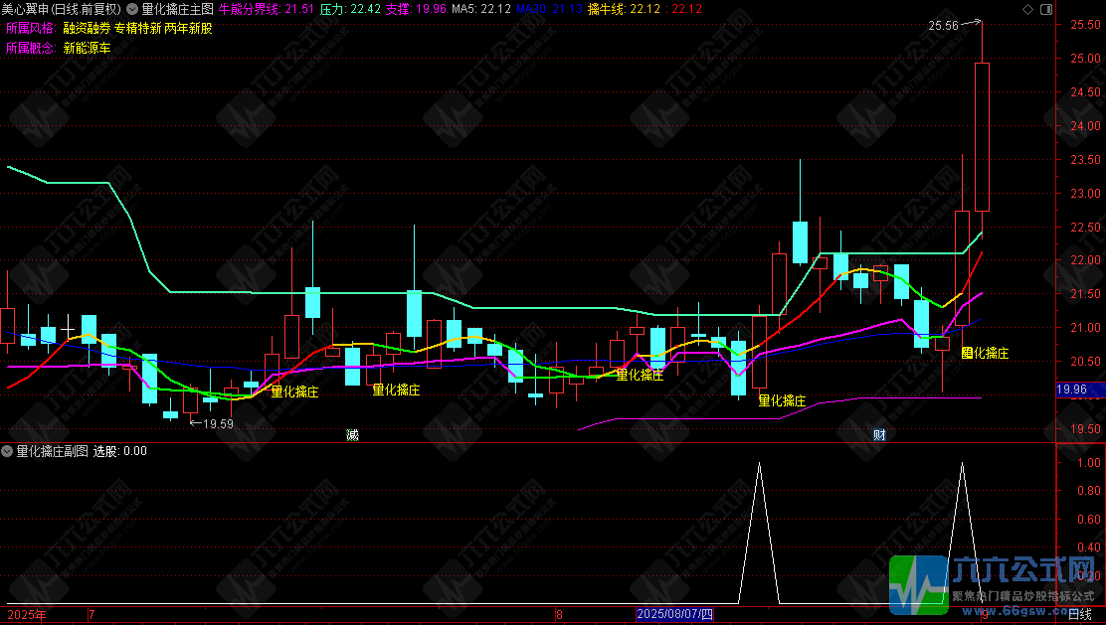Viewport: 1106px width, 625px height.
Task: Click the 25.50 label on the price axis
Action: 1085,25
